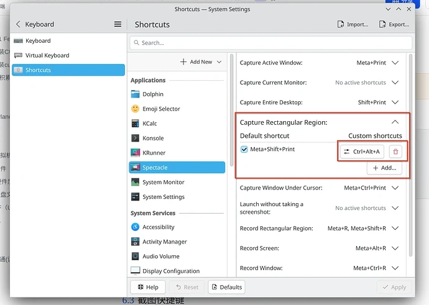Click the Add custom shortcut button
The image size is (429, 305).
coord(384,168)
